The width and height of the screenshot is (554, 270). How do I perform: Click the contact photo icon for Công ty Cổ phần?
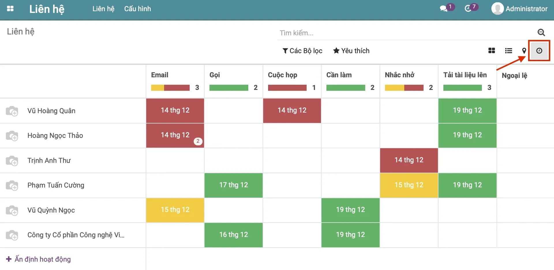point(12,235)
